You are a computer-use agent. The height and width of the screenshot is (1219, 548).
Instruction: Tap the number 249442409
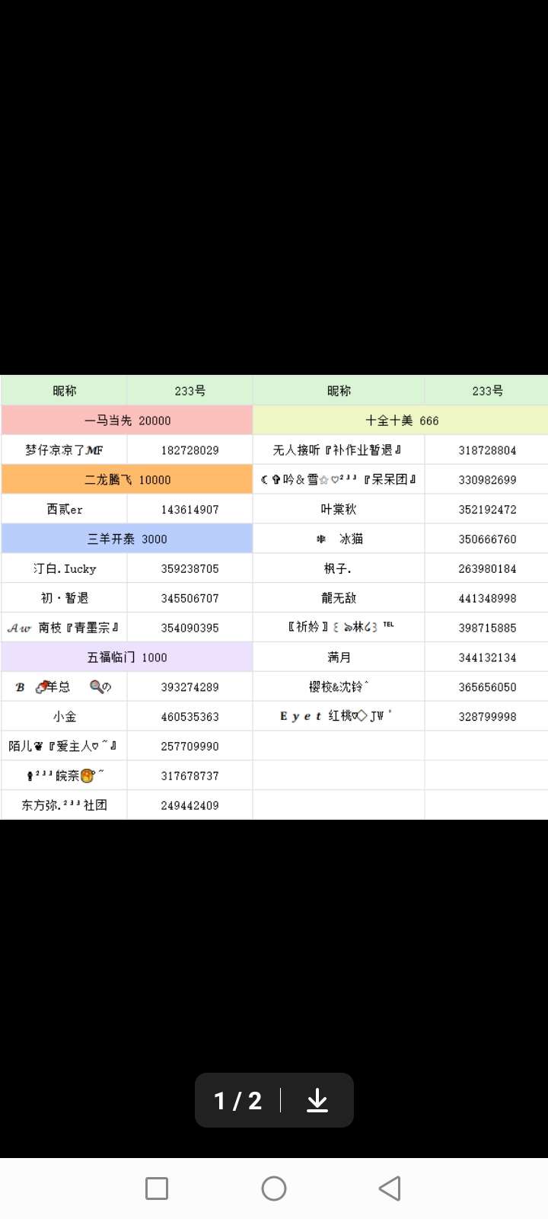coord(190,805)
